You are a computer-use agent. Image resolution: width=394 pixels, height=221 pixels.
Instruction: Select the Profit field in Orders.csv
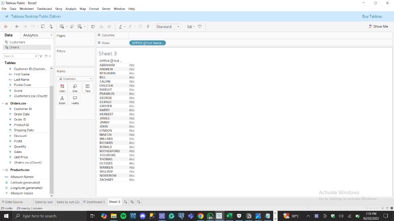click(x=18, y=141)
